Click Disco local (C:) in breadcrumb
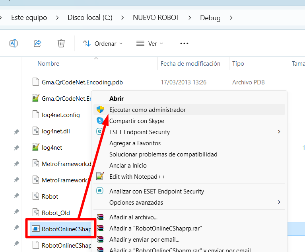The width and height of the screenshot is (305, 252). click(x=90, y=18)
